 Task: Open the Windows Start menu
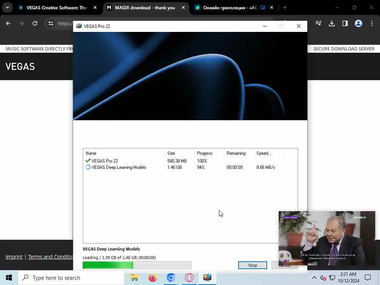(9, 278)
